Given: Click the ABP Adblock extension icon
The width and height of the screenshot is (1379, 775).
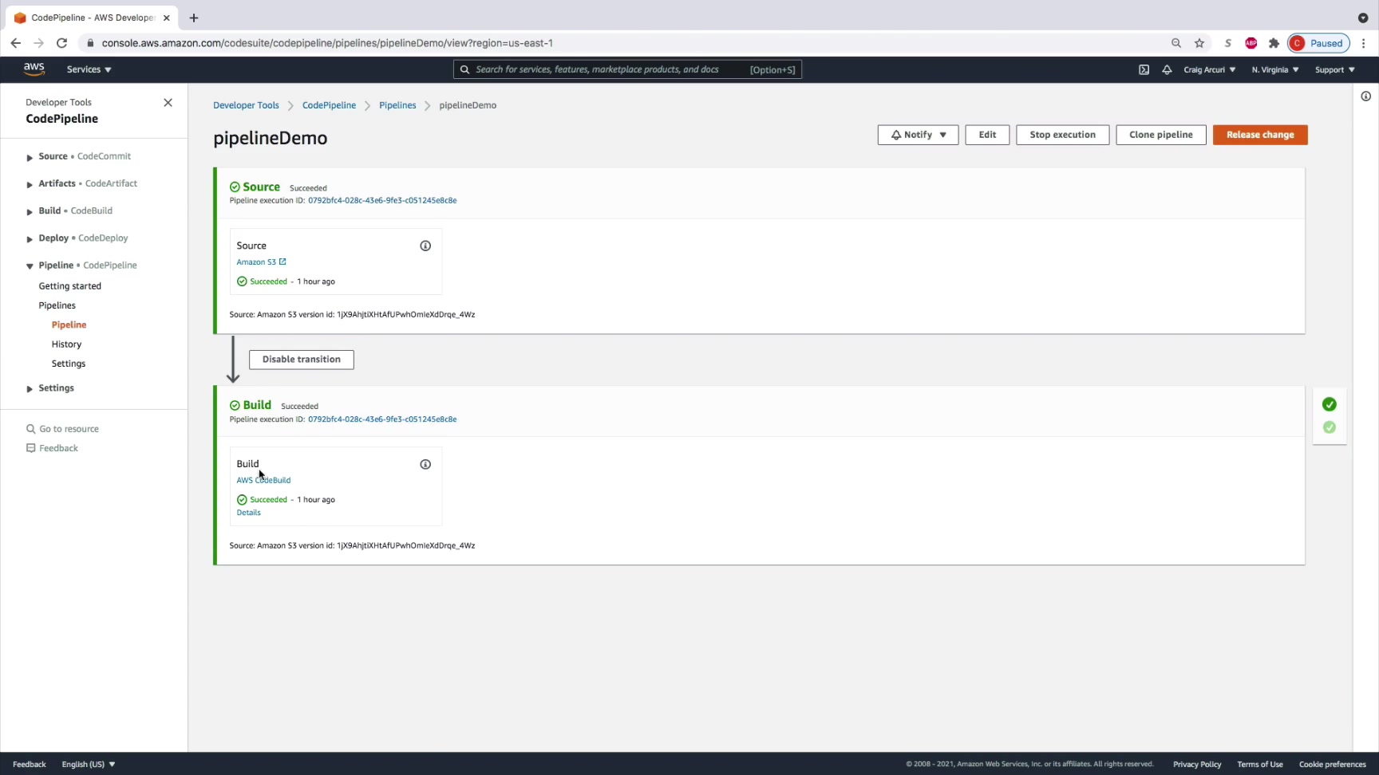Looking at the screenshot, I should point(1251,43).
